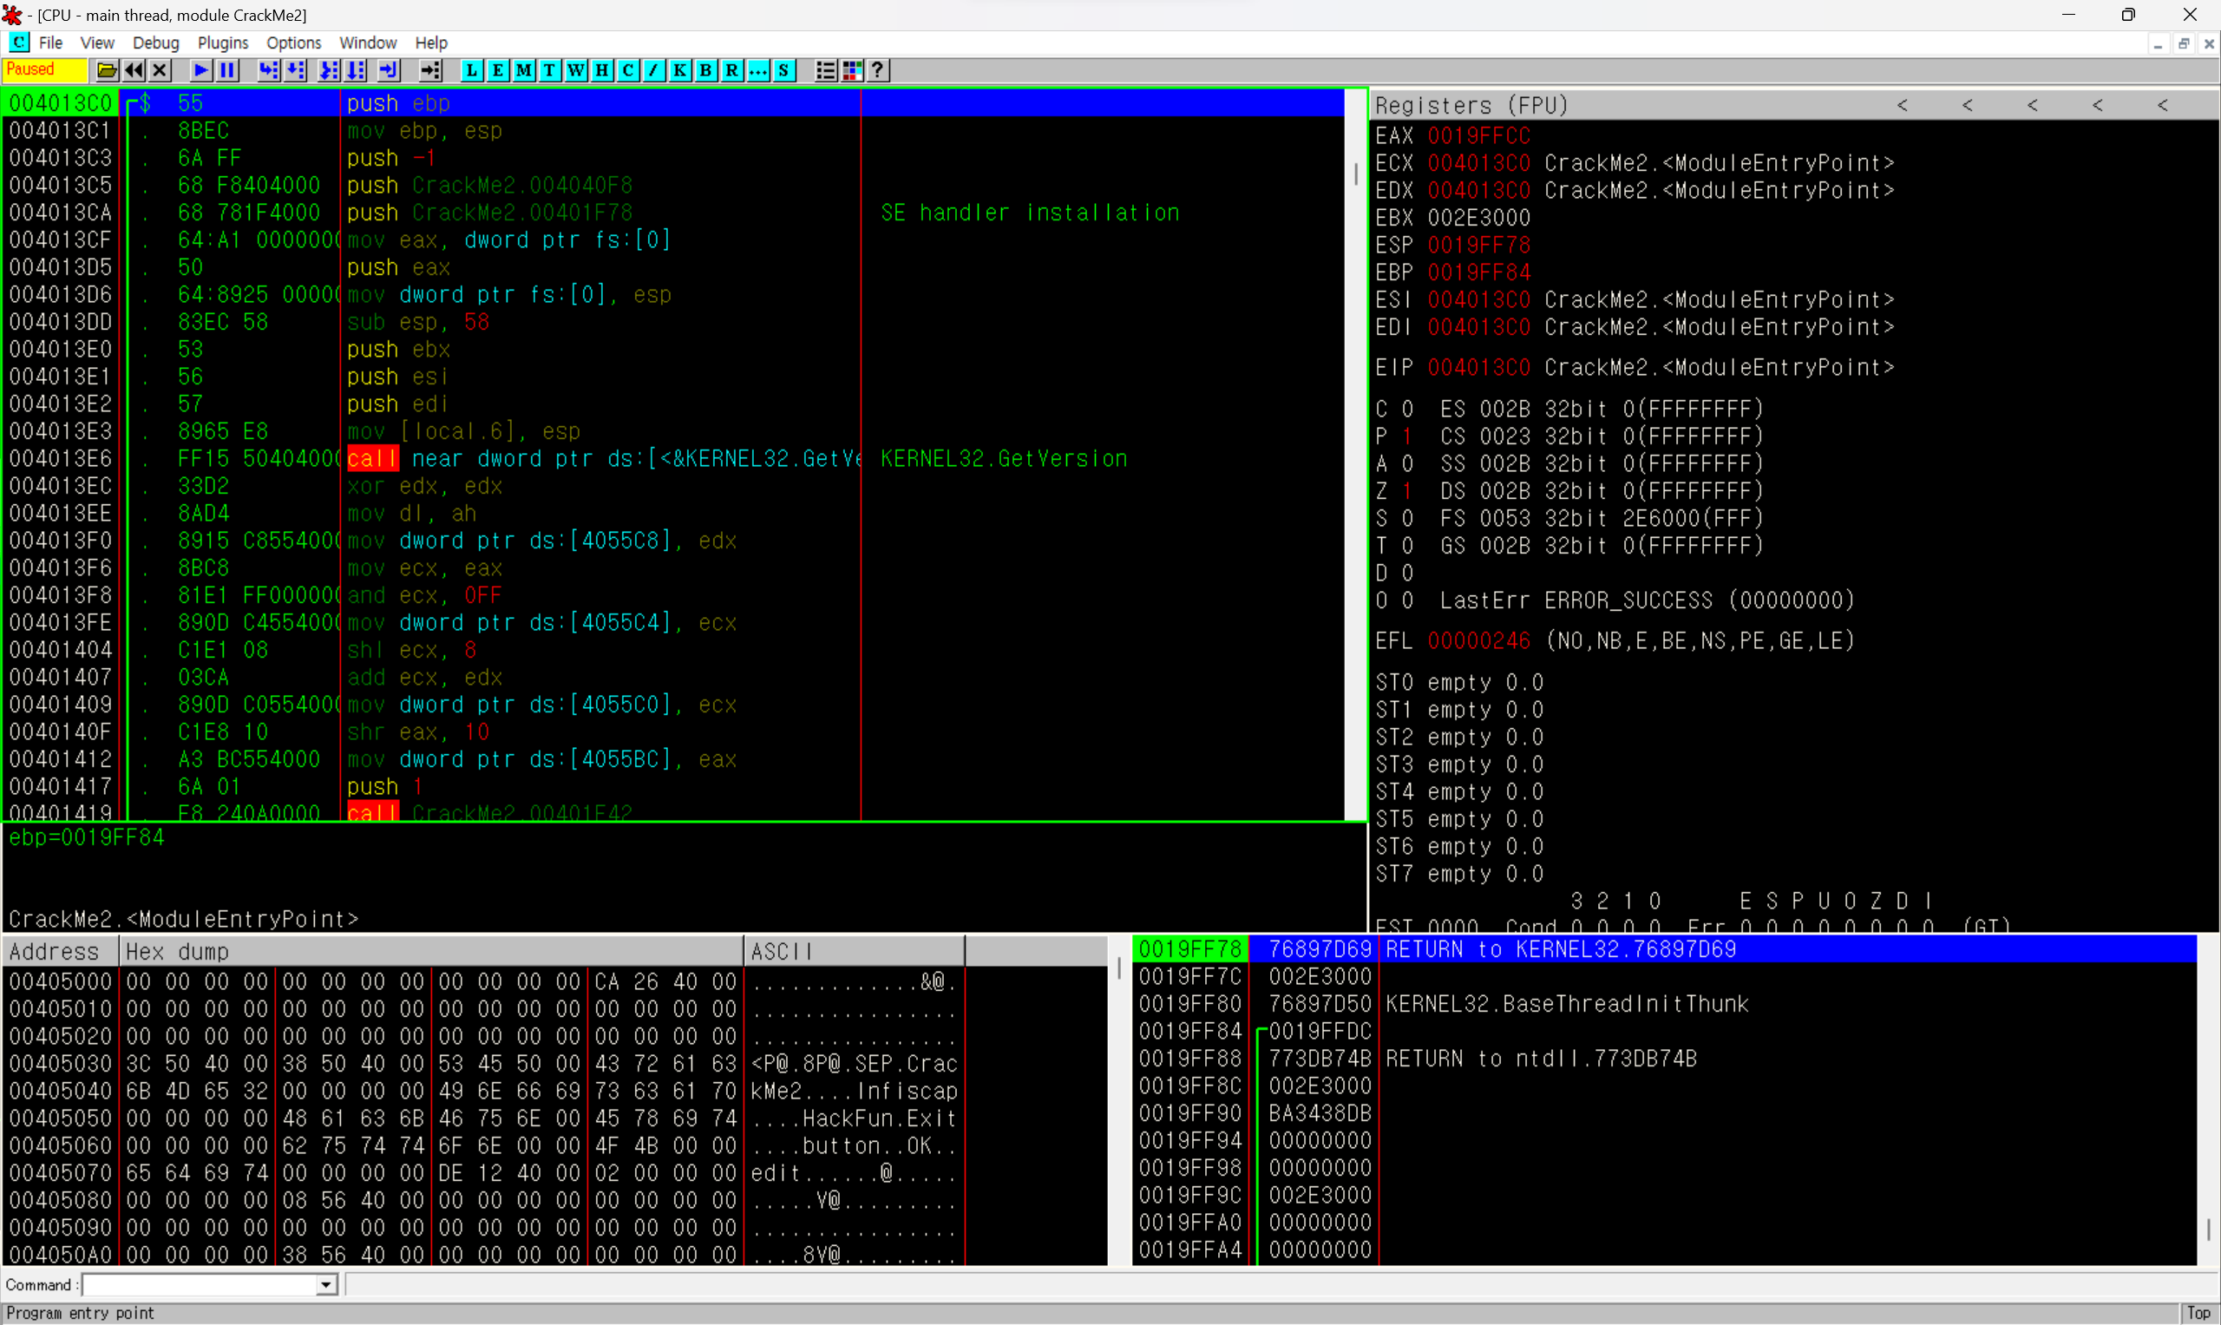
Task: Pause execution with the pause icon
Action: [227, 69]
